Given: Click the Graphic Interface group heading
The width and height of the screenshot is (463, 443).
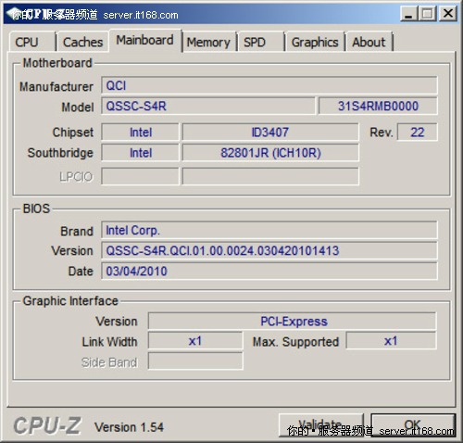Looking at the screenshot, I should pos(70,300).
